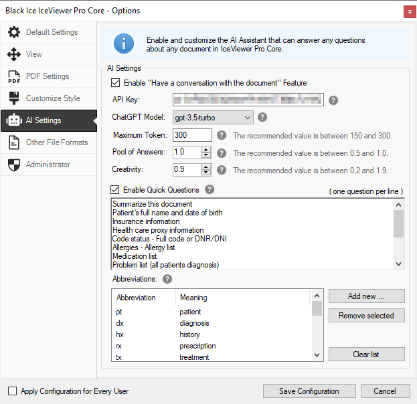Decrease the Creativity spinner value
Screen dimensions: 417x404
(x=207, y=173)
